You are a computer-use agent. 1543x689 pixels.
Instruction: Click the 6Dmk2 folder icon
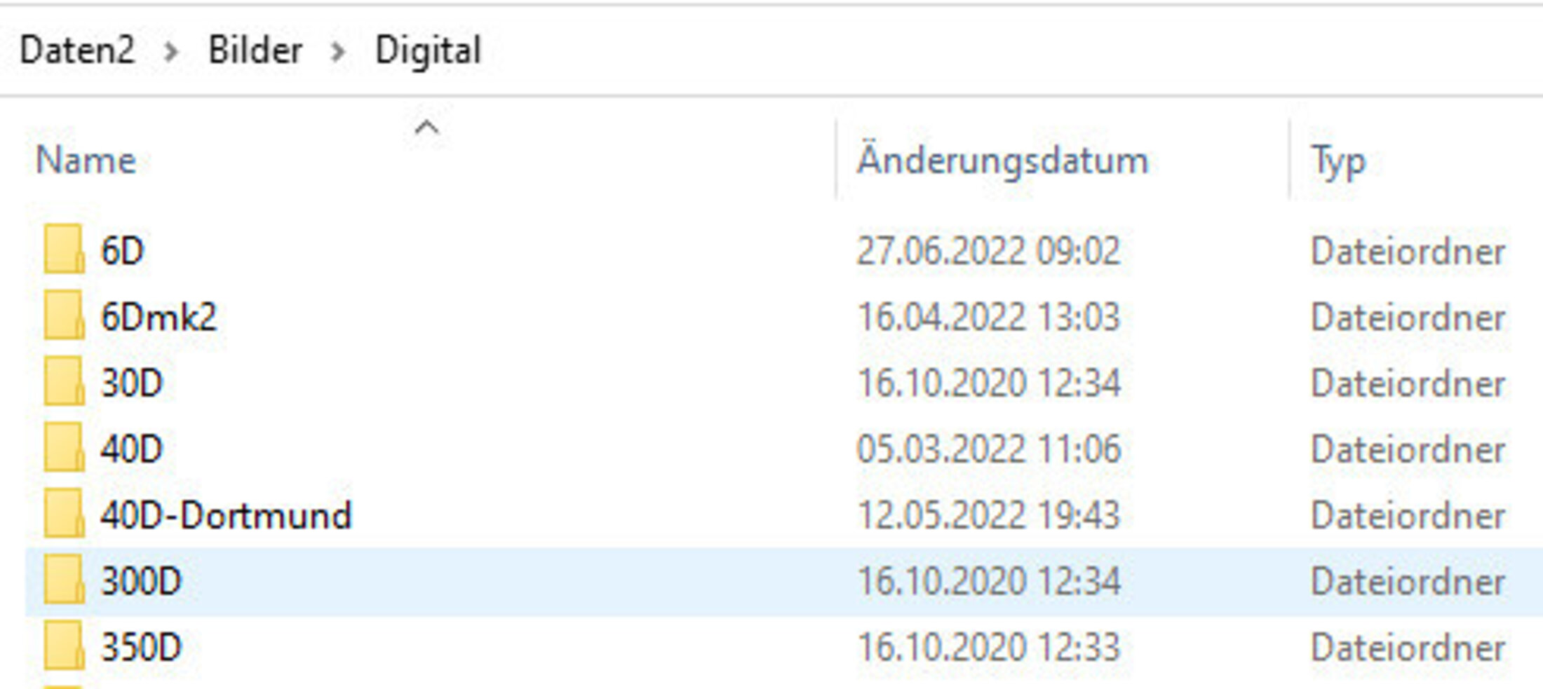pyautogui.click(x=63, y=315)
